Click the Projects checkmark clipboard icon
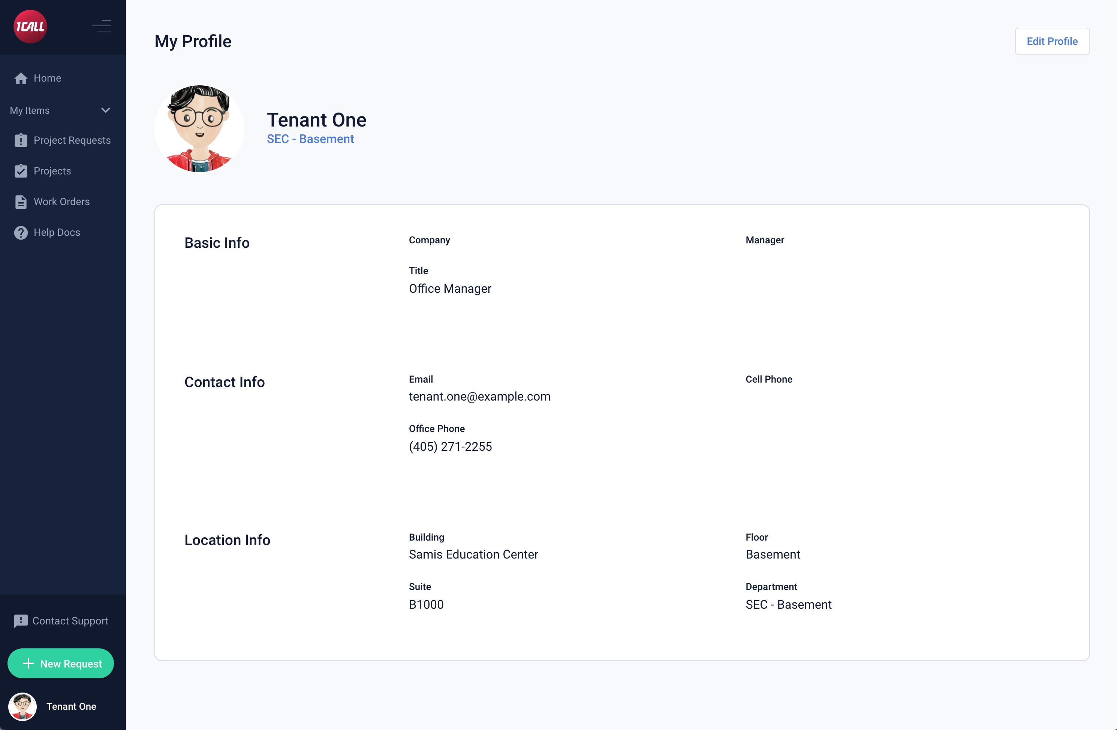1117x730 pixels. click(21, 171)
